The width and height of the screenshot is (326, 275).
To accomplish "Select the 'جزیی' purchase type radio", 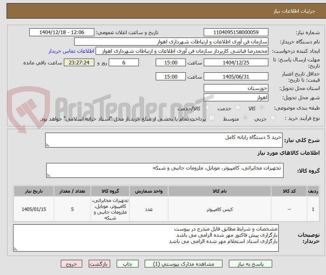I will click(x=273, y=118).
